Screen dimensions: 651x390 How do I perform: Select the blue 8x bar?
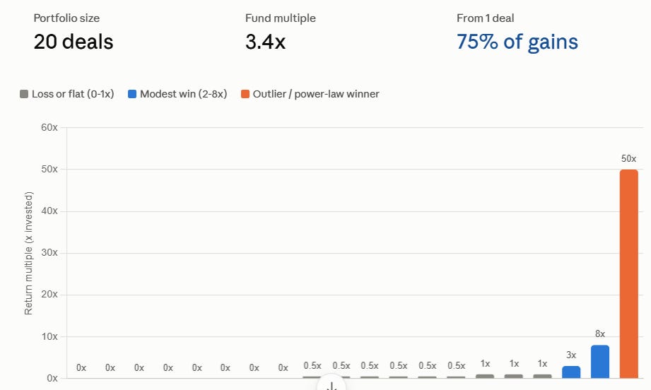600,361
